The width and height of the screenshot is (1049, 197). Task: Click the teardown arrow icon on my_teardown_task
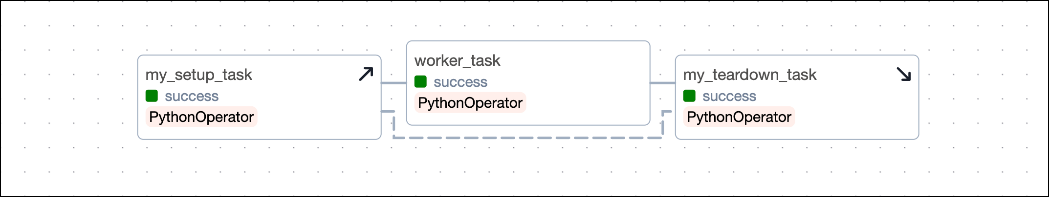903,74
